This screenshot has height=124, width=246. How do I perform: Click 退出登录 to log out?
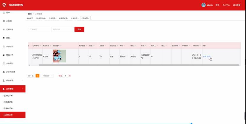coord(237,5)
